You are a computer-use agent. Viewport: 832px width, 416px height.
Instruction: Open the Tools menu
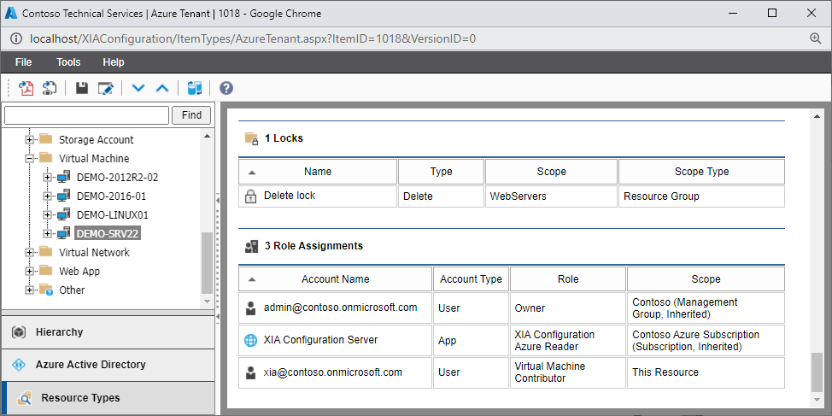click(x=68, y=62)
